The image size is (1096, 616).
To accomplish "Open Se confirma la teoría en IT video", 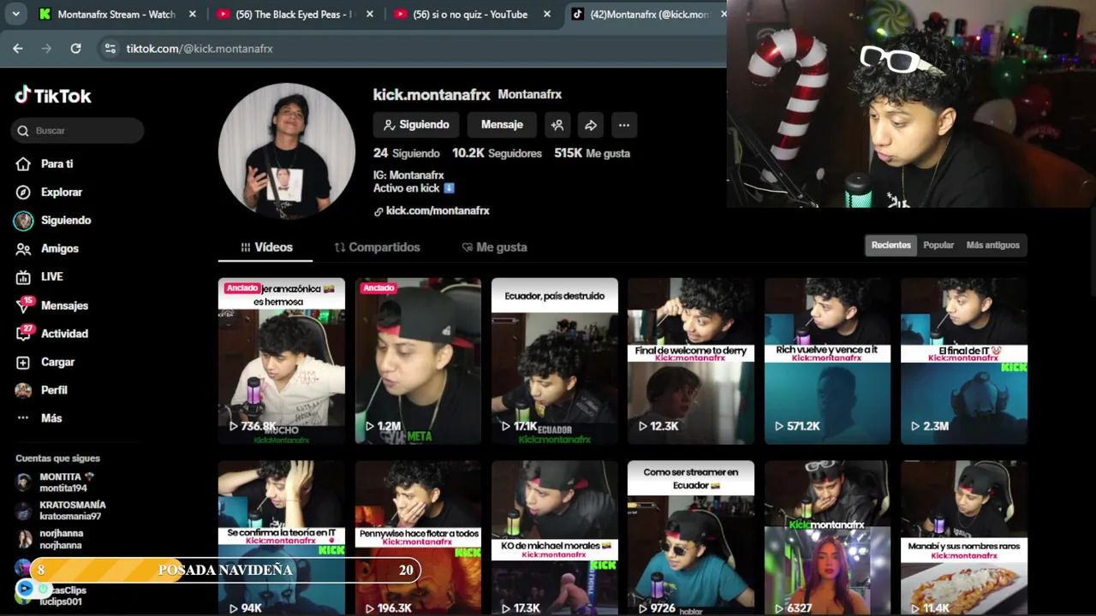I will tap(282, 538).
